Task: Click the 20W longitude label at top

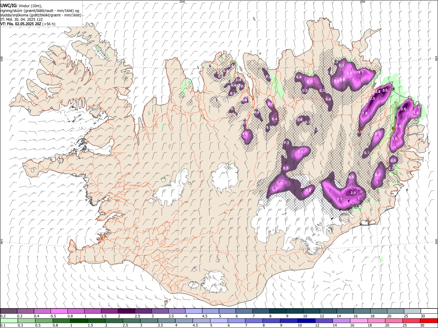Action: tap(182, 2)
